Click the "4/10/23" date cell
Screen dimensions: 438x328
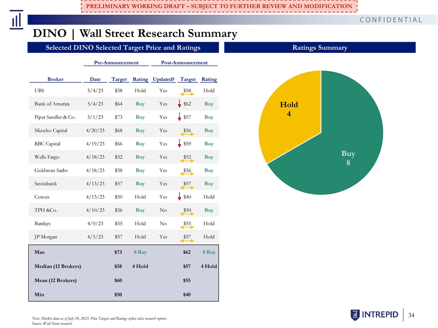95,210
